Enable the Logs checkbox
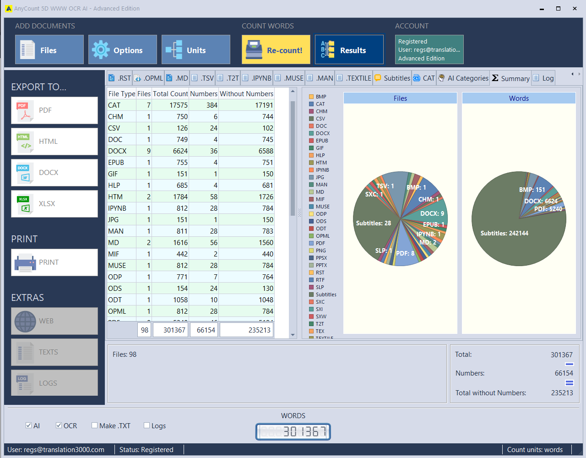This screenshot has width=586, height=458. (147, 425)
